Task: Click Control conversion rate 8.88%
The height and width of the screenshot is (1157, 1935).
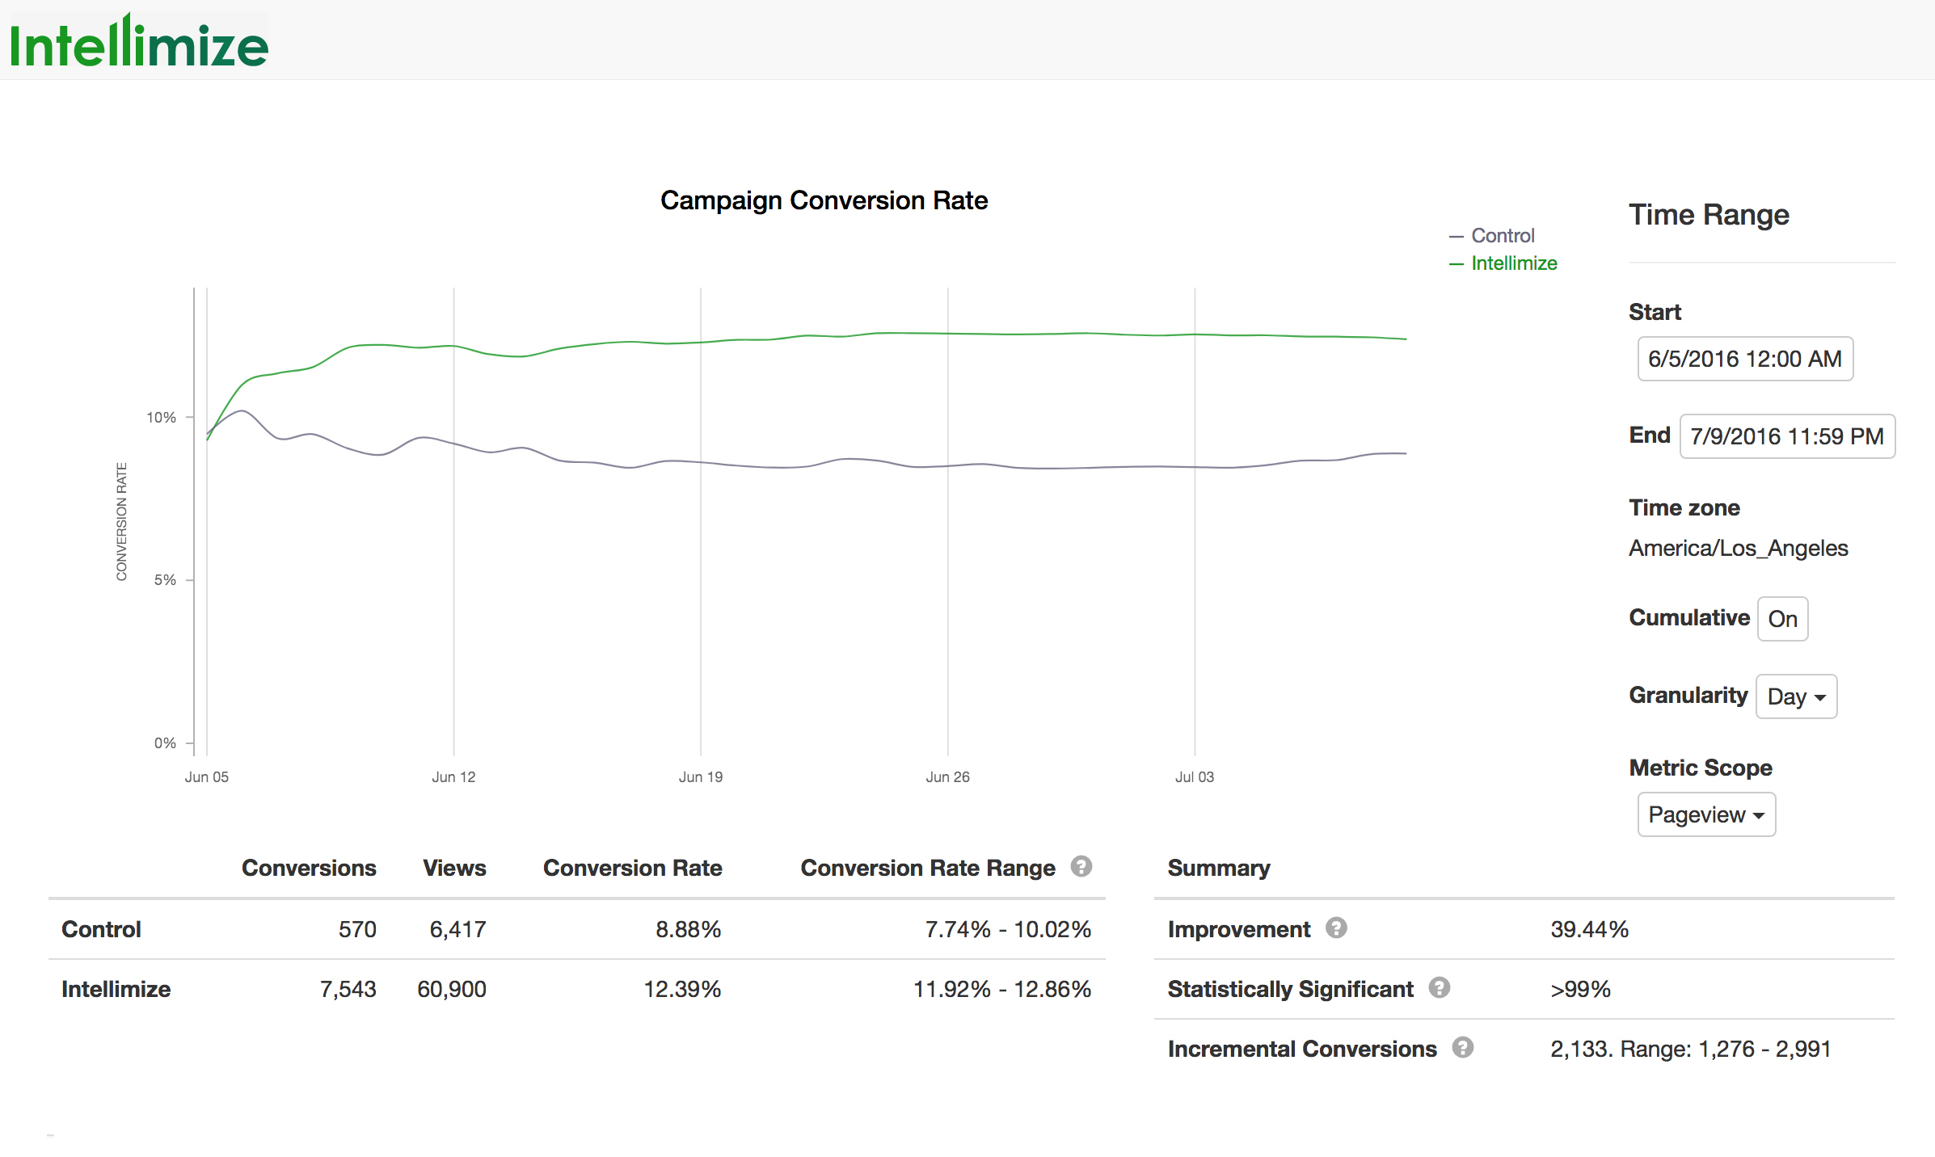Action: [688, 929]
